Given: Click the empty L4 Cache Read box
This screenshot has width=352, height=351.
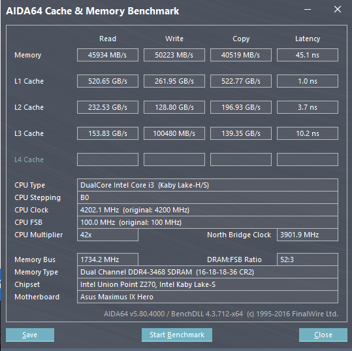Looking at the screenshot, I should pos(108,159).
